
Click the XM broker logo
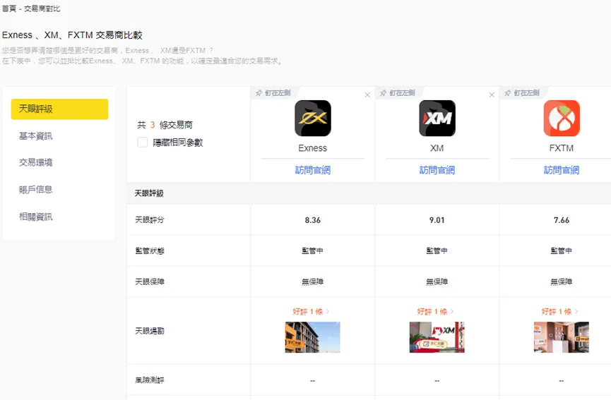click(x=437, y=119)
